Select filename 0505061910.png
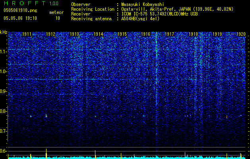This screenshot has height=159, width=250. (x=20, y=10)
